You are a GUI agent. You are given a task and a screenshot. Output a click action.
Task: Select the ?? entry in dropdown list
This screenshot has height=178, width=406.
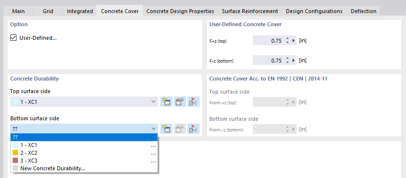click(84, 137)
